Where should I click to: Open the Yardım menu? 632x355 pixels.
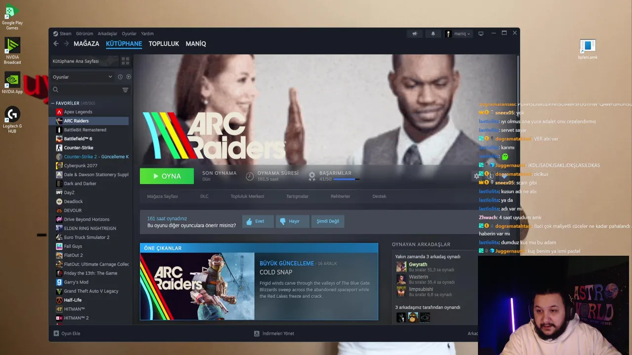pos(147,34)
